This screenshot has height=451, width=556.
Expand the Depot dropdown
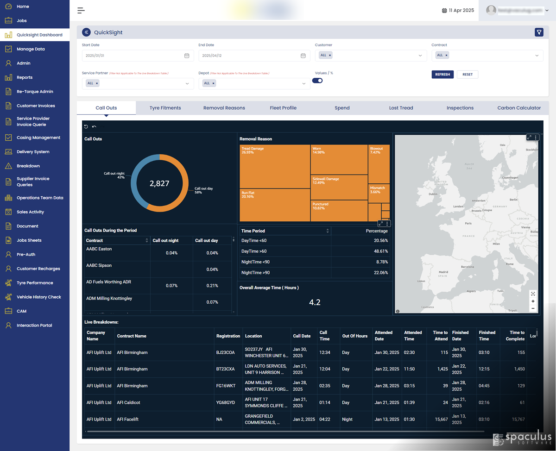(x=304, y=84)
